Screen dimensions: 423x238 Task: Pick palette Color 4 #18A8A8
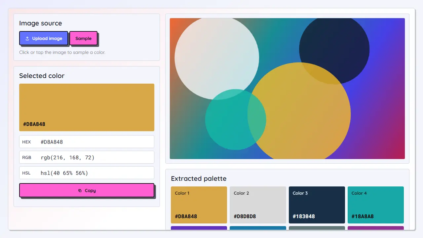click(376, 205)
